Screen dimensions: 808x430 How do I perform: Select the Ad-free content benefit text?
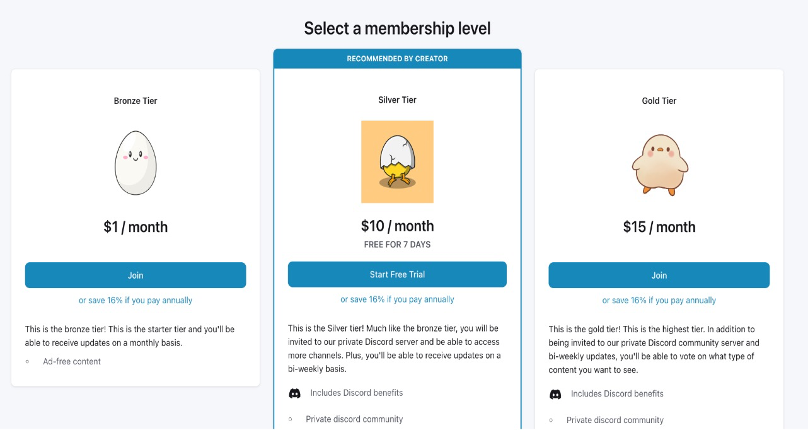[x=71, y=361]
